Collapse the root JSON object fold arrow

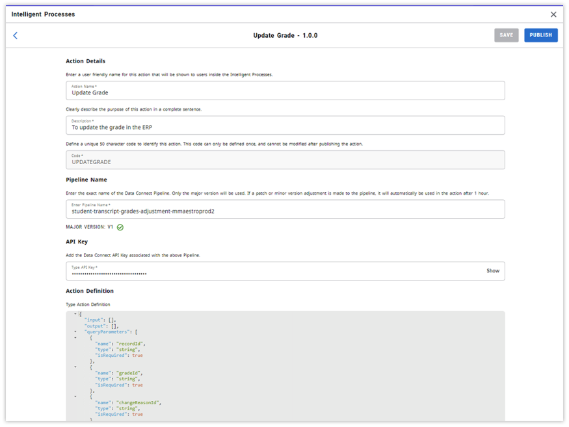pyautogui.click(x=75, y=314)
